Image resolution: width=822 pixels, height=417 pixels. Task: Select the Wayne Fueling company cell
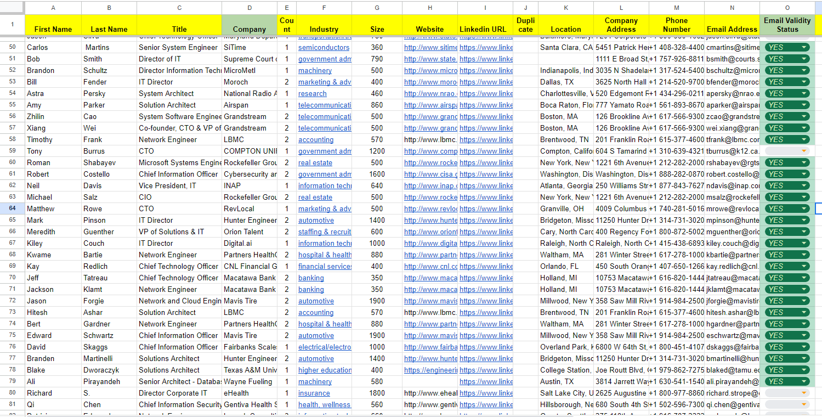click(x=250, y=381)
